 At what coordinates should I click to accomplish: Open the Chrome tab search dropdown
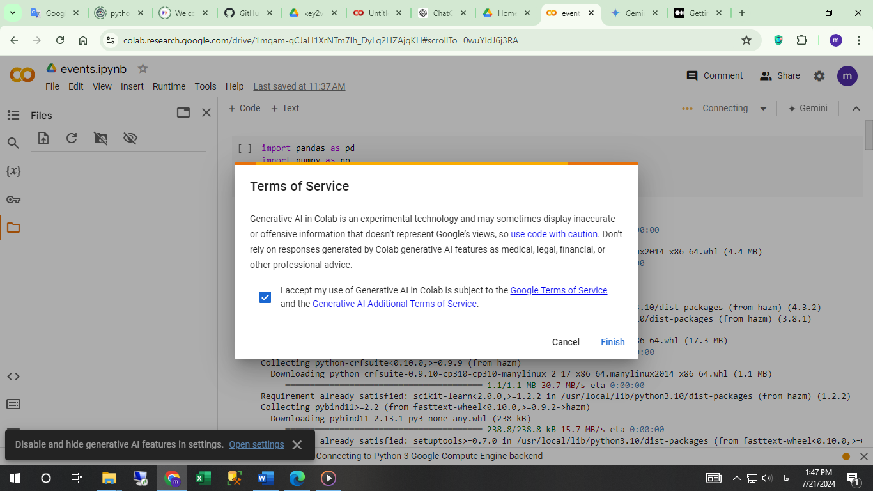(12, 13)
